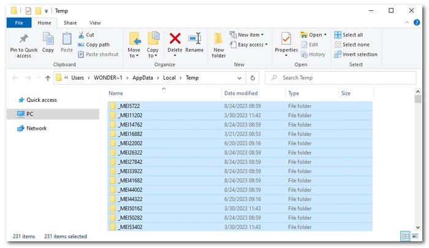The height and width of the screenshot is (248, 429).
Task: Switch to large icons view in status bar
Action: tap(416, 236)
